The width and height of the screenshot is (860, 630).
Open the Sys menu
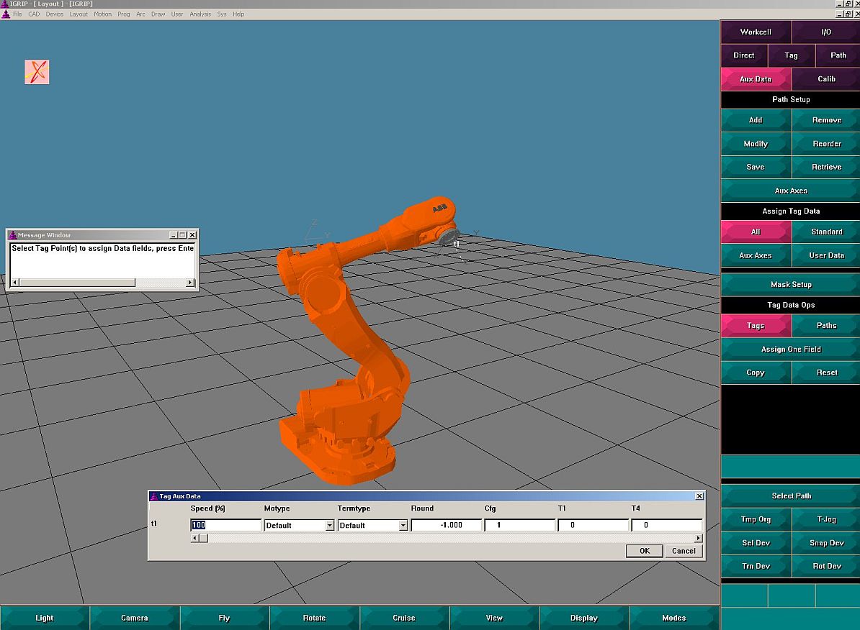[222, 14]
